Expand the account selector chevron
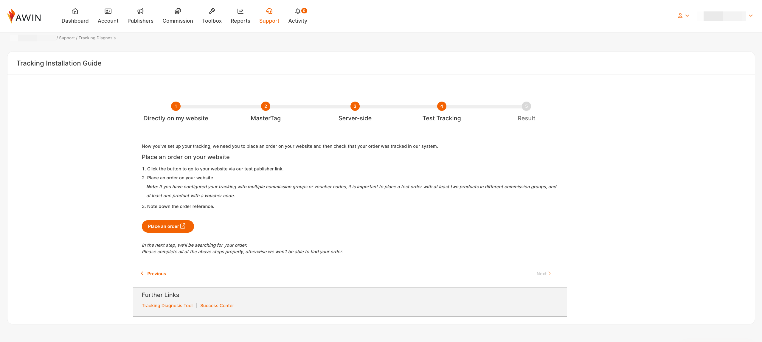 [751, 16]
